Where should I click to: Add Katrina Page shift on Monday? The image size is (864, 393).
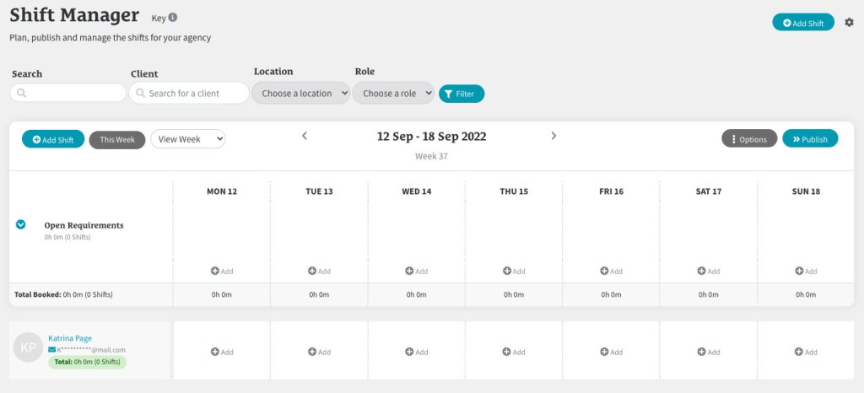click(x=222, y=352)
